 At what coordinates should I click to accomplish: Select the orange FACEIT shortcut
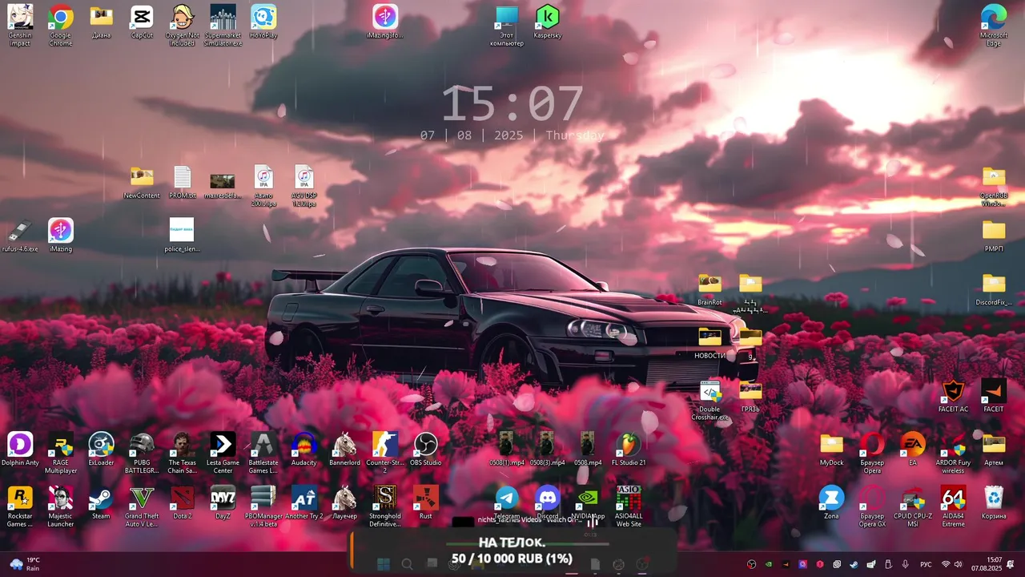coord(994,391)
